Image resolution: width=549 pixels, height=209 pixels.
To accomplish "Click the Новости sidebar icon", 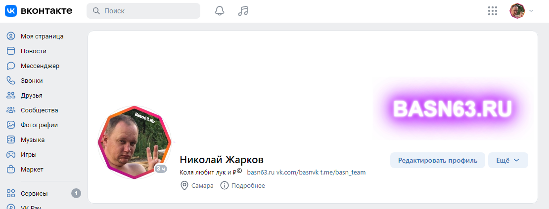I will pyautogui.click(x=11, y=51).
